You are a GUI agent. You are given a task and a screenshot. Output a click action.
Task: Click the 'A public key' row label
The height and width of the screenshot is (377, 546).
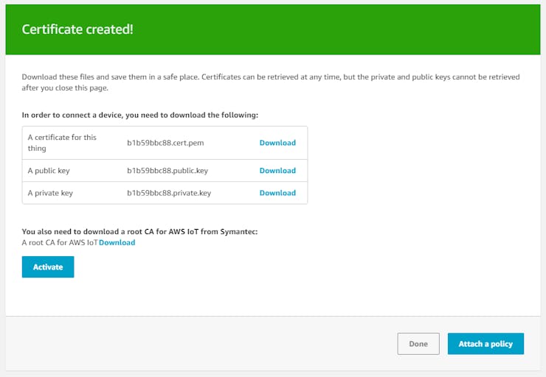49,171
